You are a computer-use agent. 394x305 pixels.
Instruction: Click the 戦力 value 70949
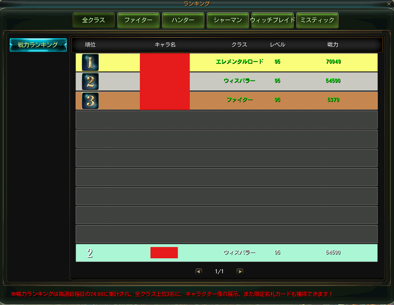click(333, 61)
